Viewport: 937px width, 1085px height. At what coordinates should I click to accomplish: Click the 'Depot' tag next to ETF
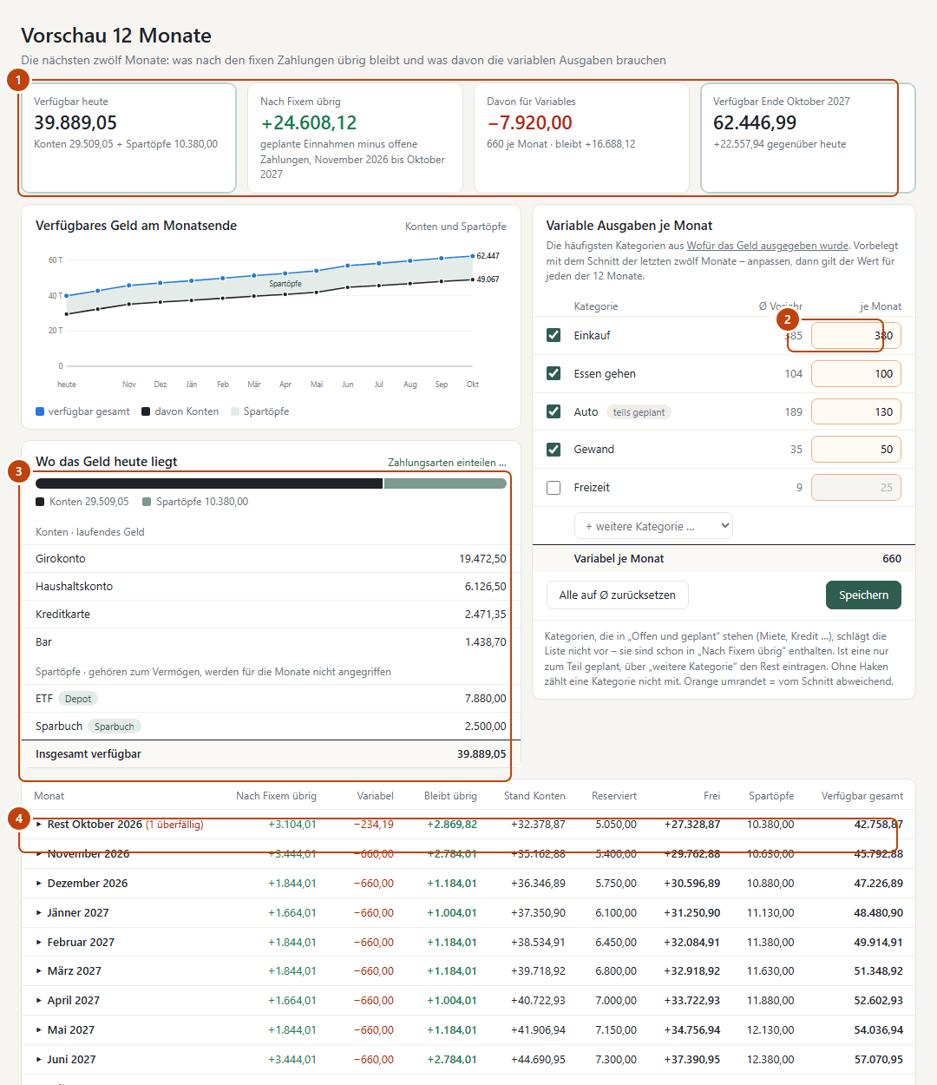[x=78, y=699]
